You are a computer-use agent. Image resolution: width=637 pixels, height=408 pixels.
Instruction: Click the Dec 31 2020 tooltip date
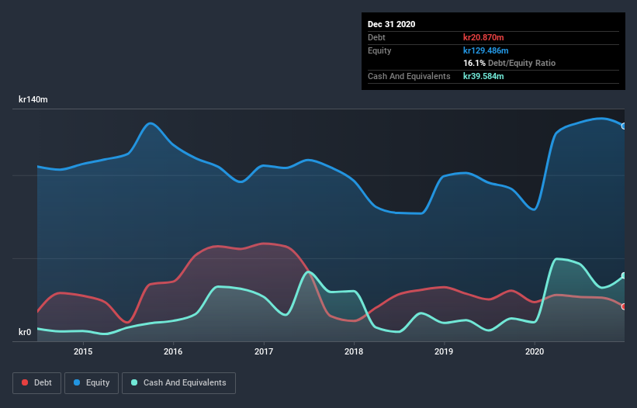click(391, 24)
